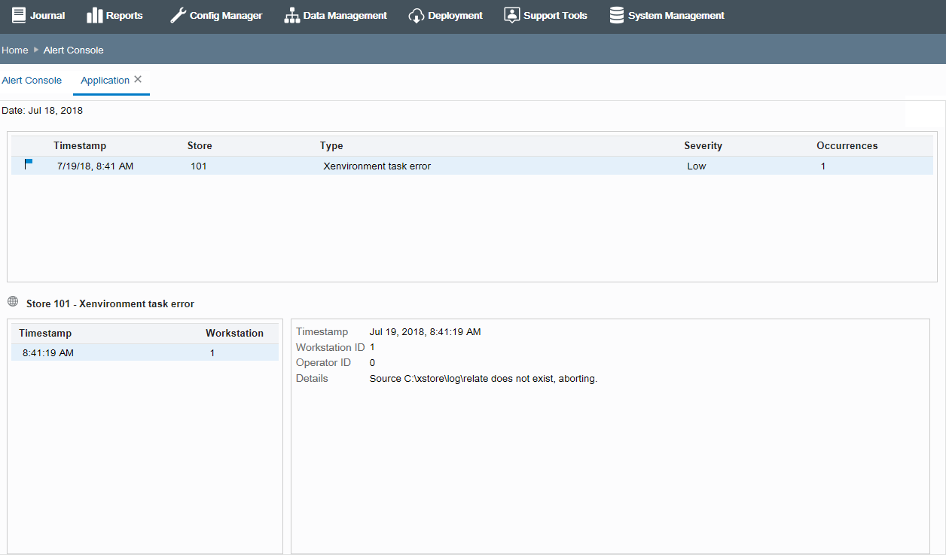The width and height of the screenshot is (946, 555).
Task: Open the store 101 link in the alert row
Action: pyautogui.click(x=198, y=166)
